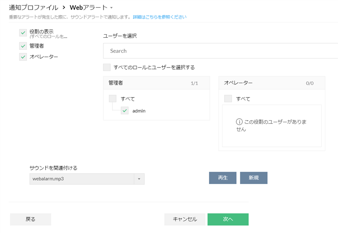
Task: Check すべて under the オペレーター panel
Action: coord(228,99)
